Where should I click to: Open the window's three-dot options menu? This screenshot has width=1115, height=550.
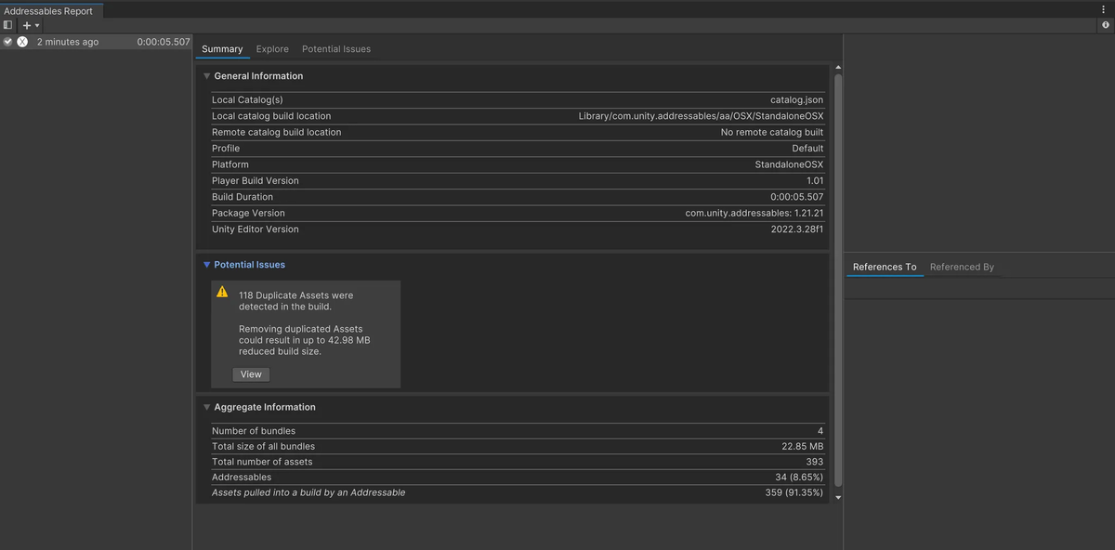point(1103,8)
